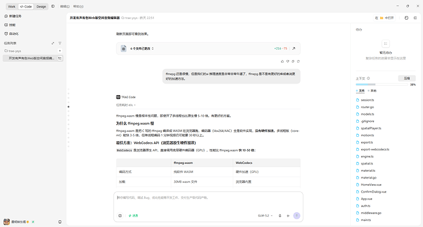This screenshot has width=423, height=227.
Task: Jump to the active dot in message navigator
Action: [x=69, y=107]
